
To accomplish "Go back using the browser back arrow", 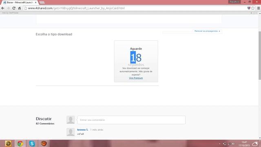I will 3,8.
